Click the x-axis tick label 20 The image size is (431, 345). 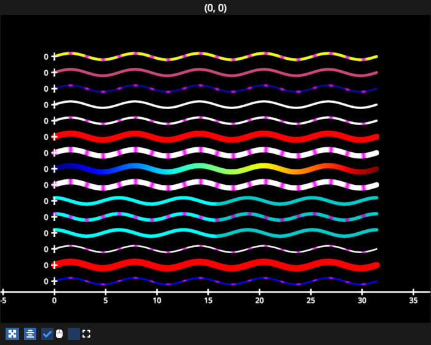(x=260, y=301)
